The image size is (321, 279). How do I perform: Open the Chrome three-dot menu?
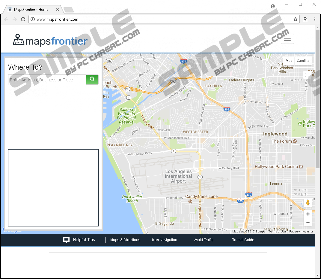pos(315,19)
